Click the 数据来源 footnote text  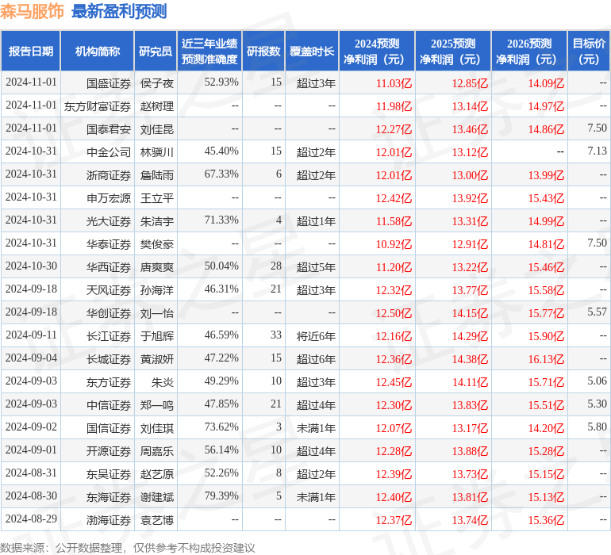click(128, 548)
